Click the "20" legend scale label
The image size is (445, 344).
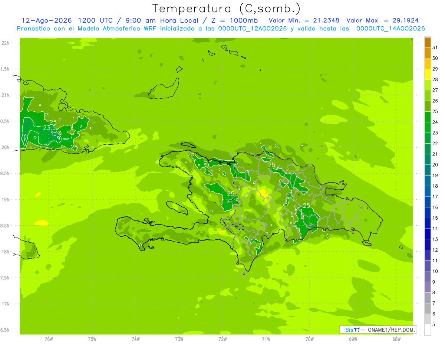435,165
